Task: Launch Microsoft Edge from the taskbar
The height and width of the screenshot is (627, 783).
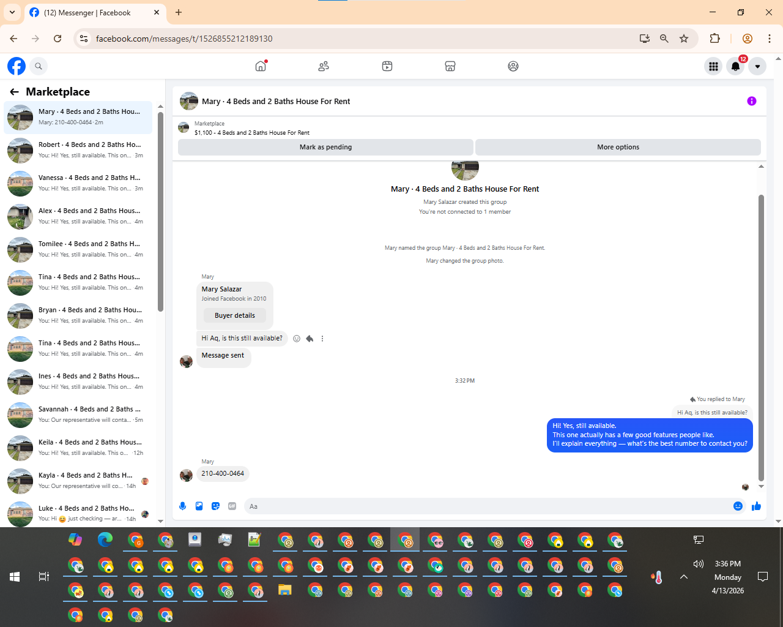Action: pos(105,540)
